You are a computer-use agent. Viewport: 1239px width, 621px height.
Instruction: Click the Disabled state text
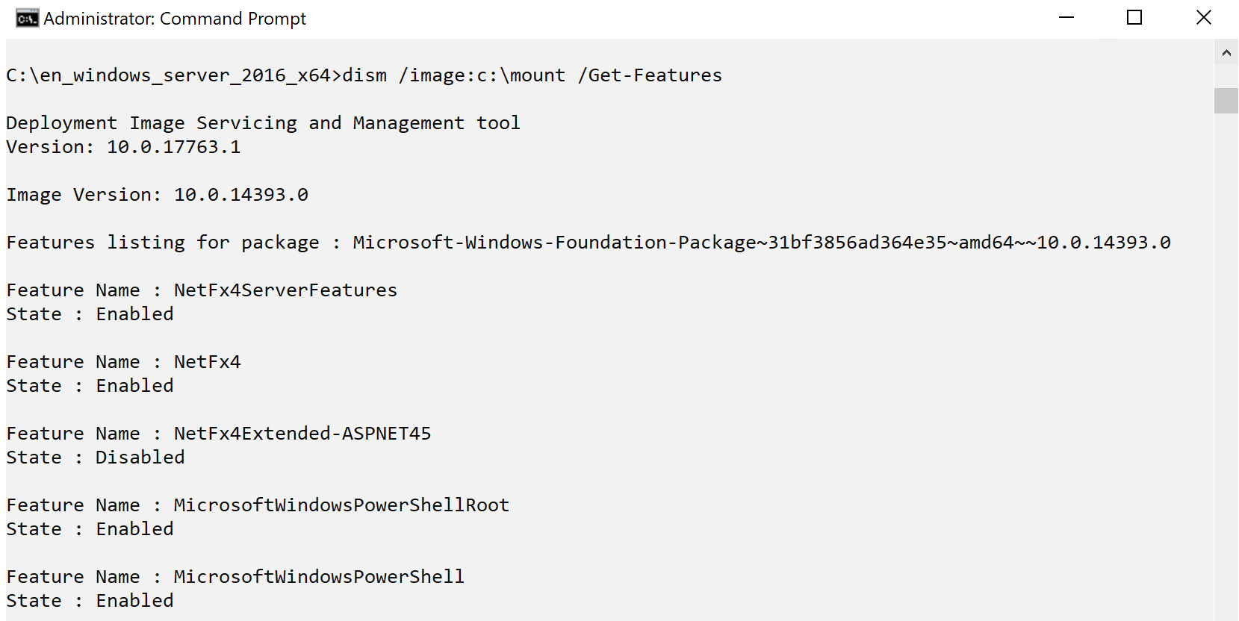(x=140, y=458)
